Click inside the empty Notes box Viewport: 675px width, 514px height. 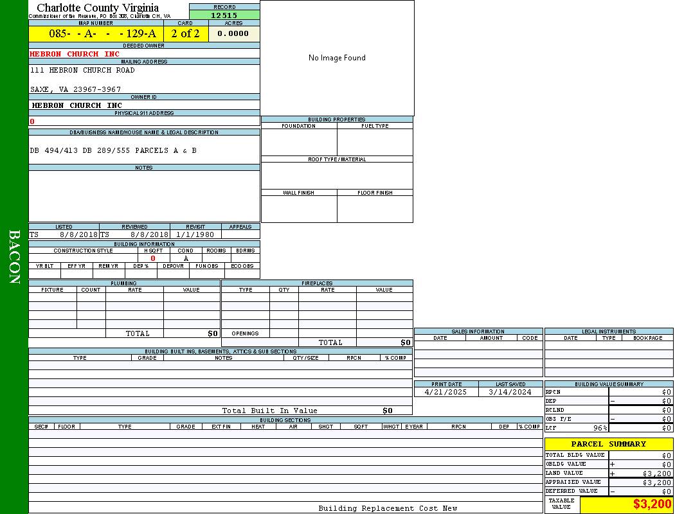(144, 195)
